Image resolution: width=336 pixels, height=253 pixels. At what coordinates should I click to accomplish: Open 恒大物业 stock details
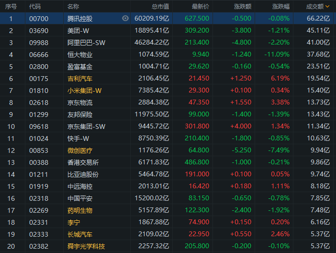pos(80,55)
